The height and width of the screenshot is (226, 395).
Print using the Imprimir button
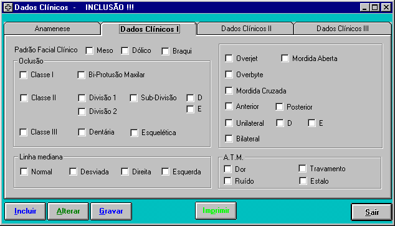click(x=216, y=210)
